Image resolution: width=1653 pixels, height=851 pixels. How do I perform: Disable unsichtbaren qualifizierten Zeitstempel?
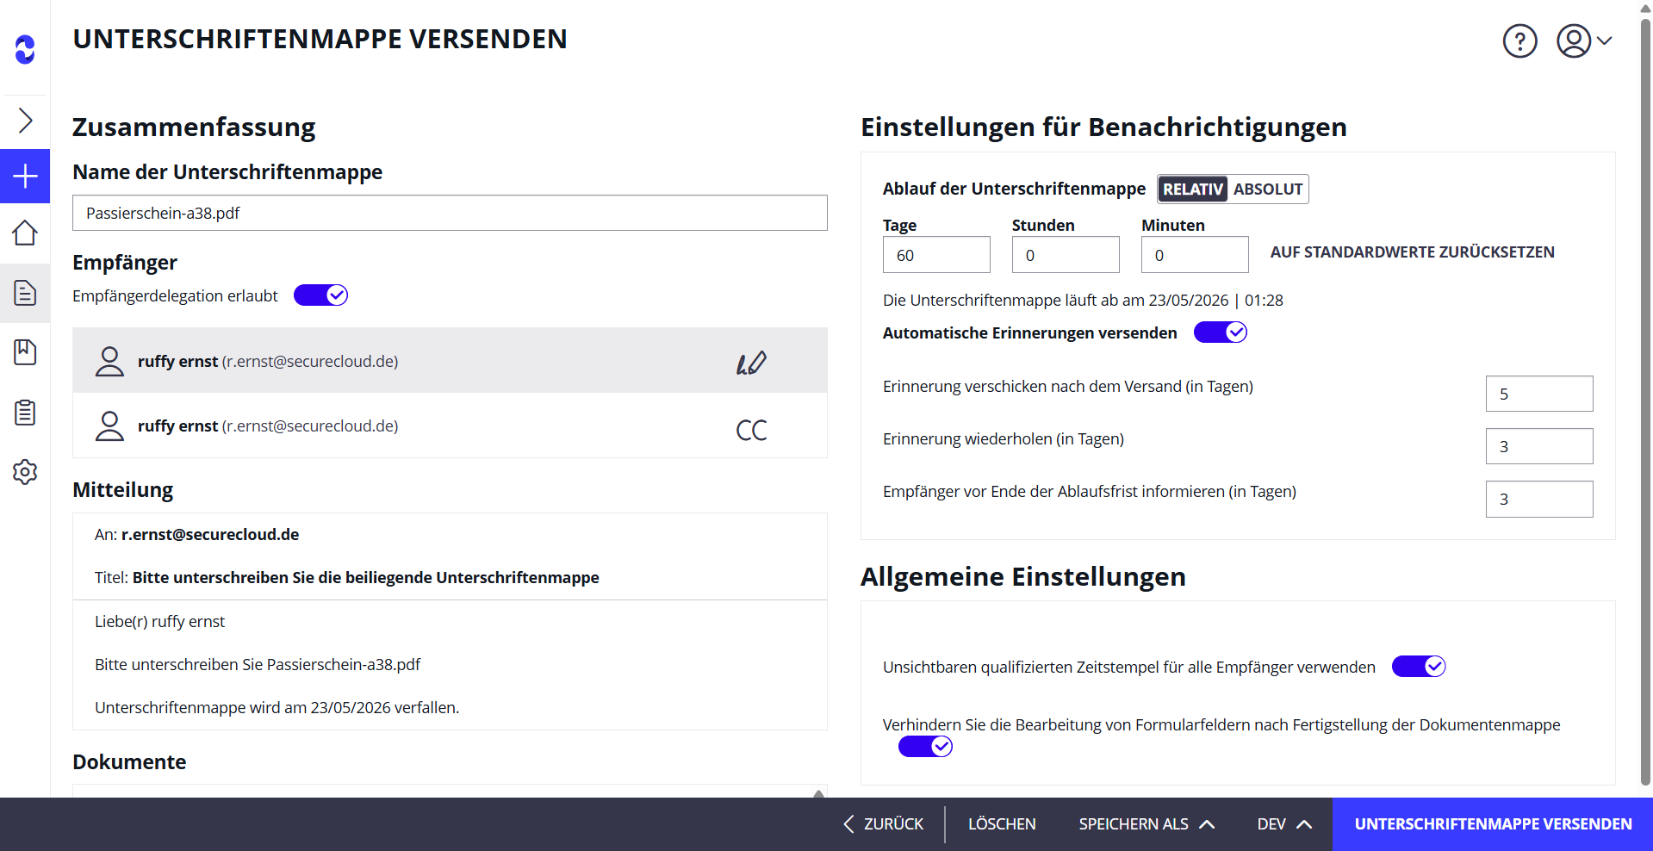[x=1418, y=666]
